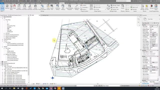
Task: Open Structural Settings
Action: click(x=57, y=7)
